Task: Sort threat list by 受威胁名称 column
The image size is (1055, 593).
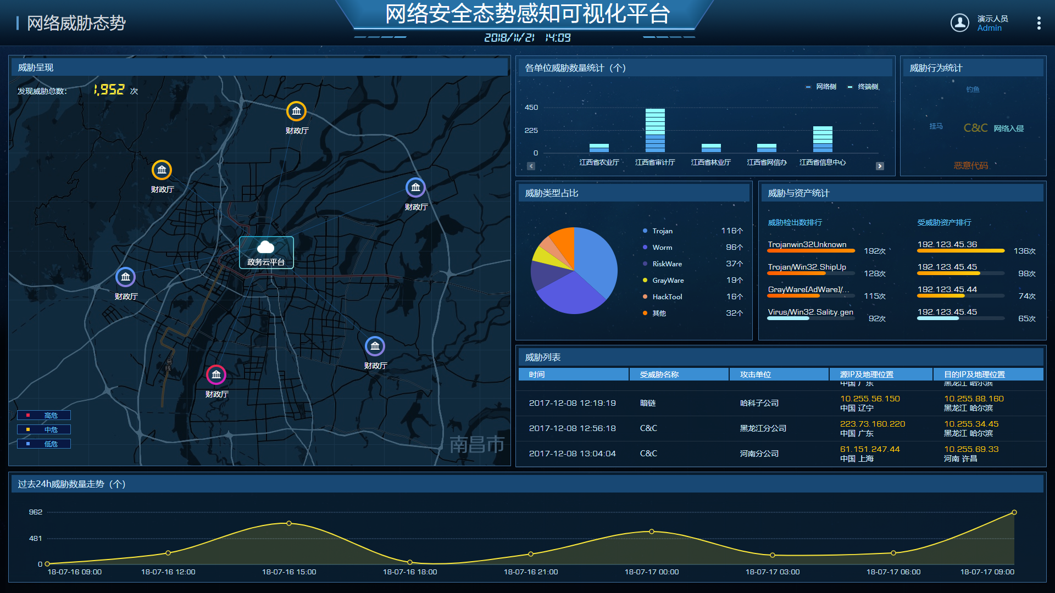Action: pyautogui.click(x=679, y=374)
